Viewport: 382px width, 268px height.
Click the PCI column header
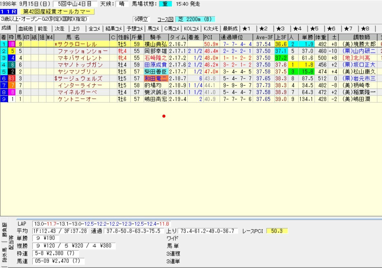pyautogui.click(x=211, y=37)
